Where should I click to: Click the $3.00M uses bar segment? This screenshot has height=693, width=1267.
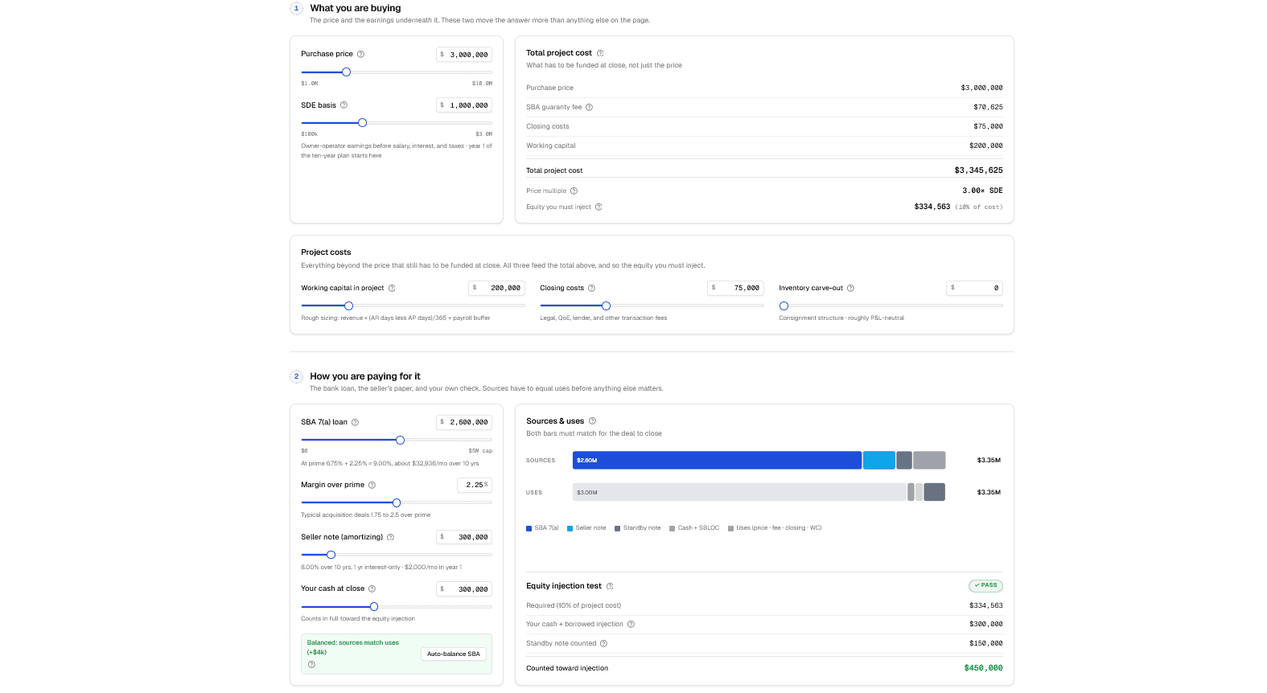pos(739,492)
